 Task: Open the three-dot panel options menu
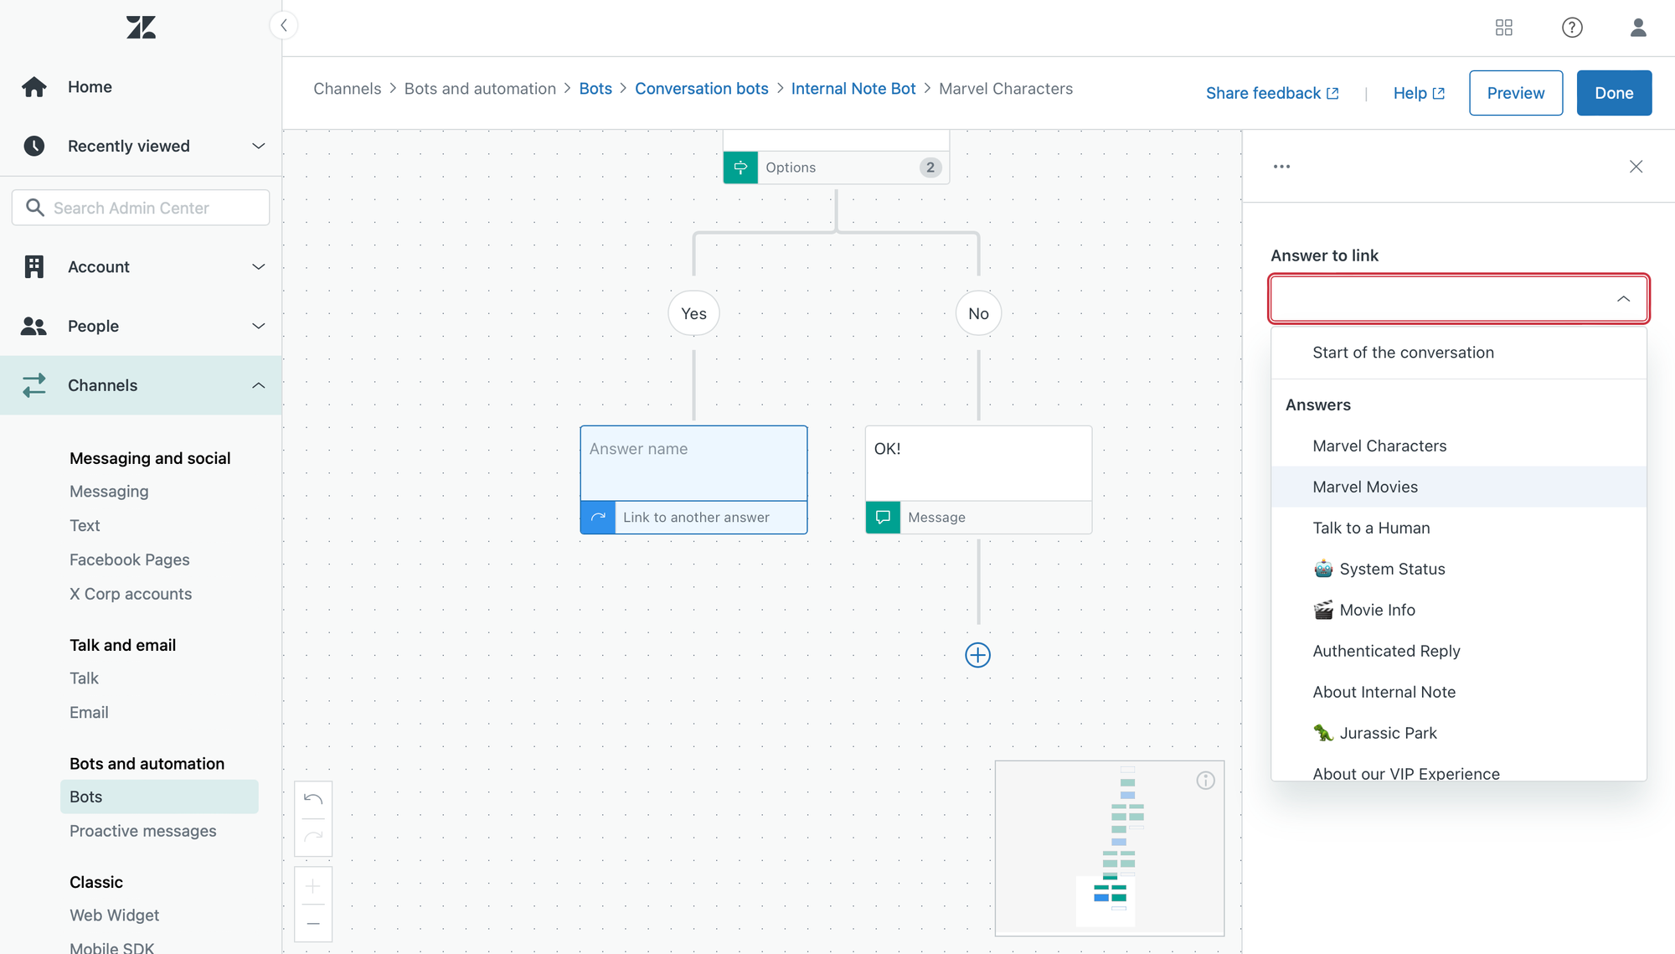click(x=1281, y=167)
